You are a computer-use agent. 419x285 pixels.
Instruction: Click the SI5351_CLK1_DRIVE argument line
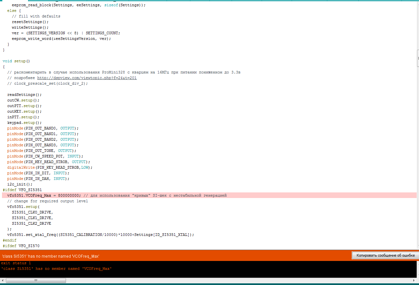pyautogui.click(x=32, y=218)
